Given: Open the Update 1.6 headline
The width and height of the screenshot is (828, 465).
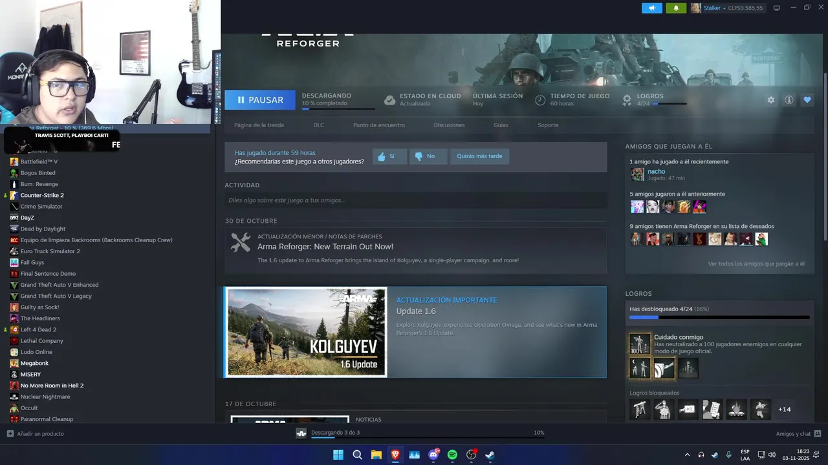Looking at the screenshot, I should [x=416, y=311].
